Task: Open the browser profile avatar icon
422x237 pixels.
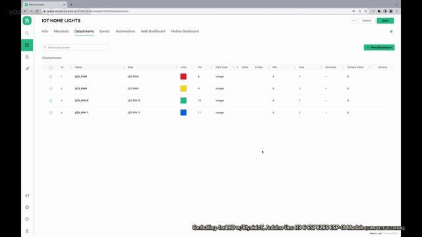Action: tap(391, 11)
